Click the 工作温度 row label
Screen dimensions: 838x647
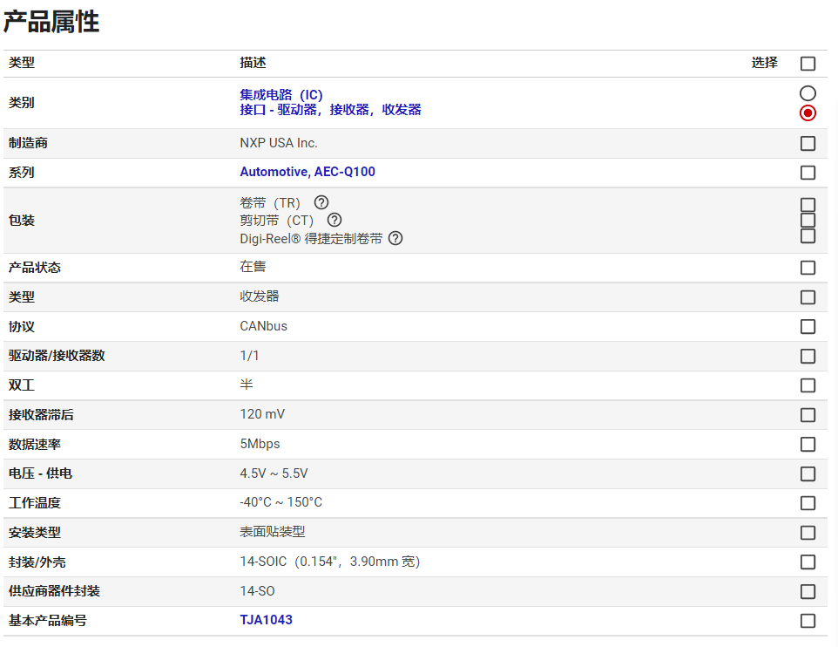tap(35, 503)
